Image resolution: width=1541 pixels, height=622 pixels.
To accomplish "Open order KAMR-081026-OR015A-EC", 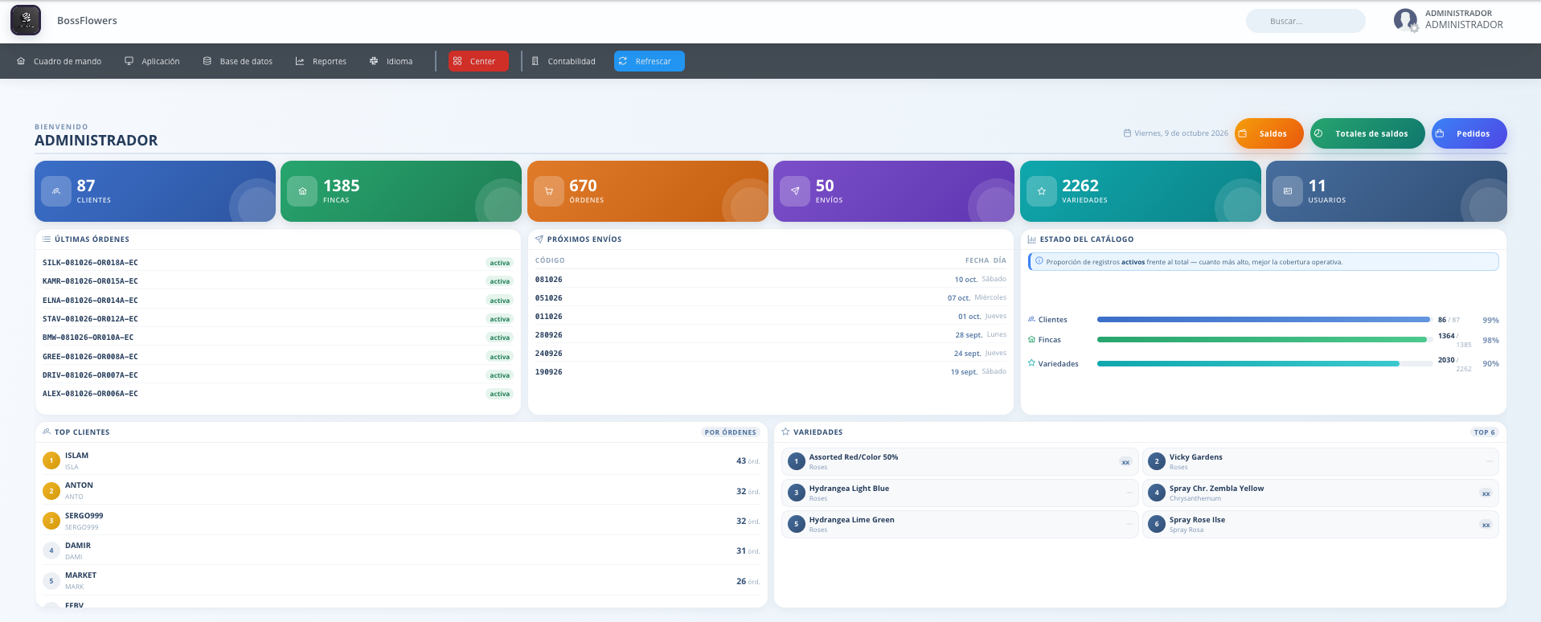I will click(90, 281).
